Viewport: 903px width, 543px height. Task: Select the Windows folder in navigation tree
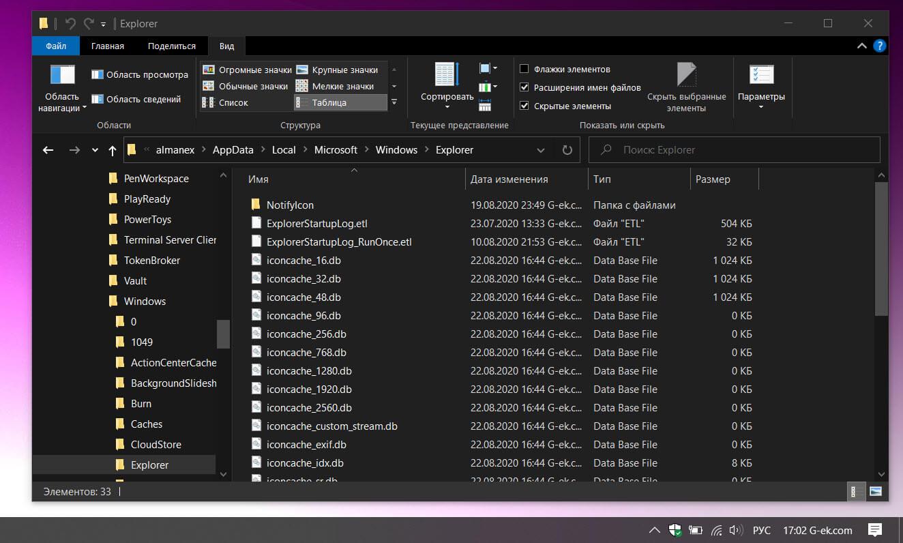(145, 301)
